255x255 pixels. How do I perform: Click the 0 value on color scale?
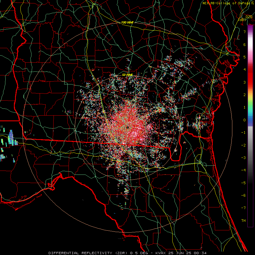click(245, 120)
